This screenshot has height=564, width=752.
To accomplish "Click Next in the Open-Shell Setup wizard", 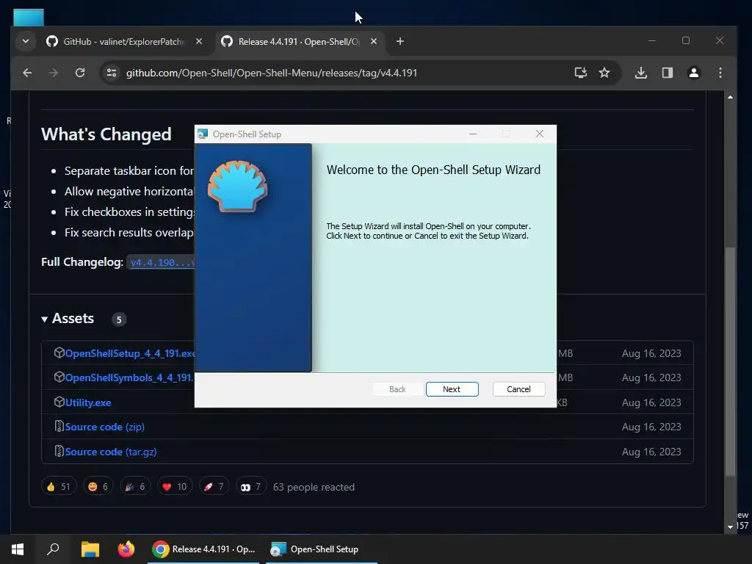I will click(452, 389).
